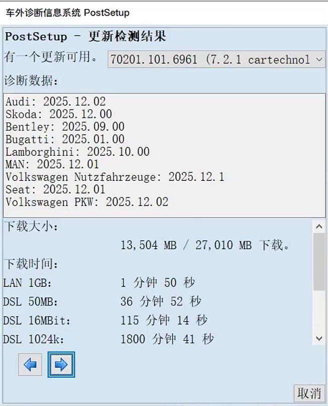The width and height of the screenshot is (328, 406).
Task: Click the 有一个更新可用。 message
Action: 51,57
